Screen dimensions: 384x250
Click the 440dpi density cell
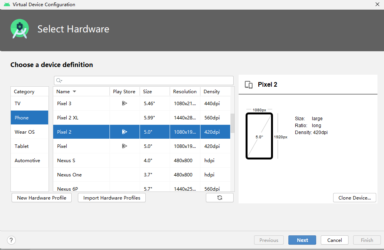(x=215, y=104)
